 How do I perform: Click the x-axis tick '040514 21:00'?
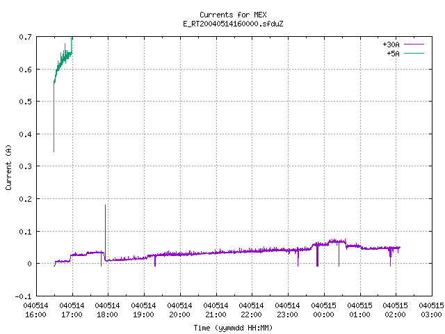216,310
